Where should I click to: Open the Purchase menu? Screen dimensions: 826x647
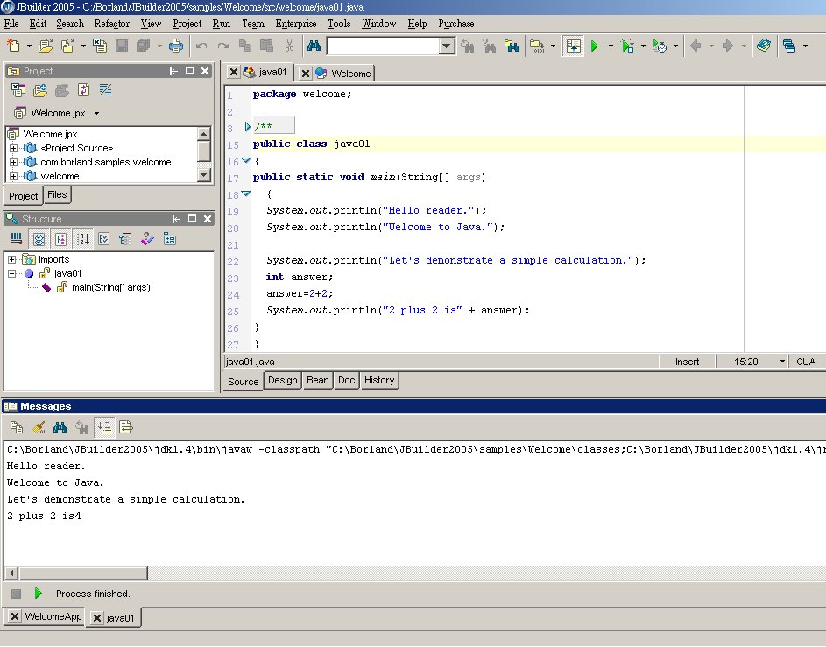[456, 24]
